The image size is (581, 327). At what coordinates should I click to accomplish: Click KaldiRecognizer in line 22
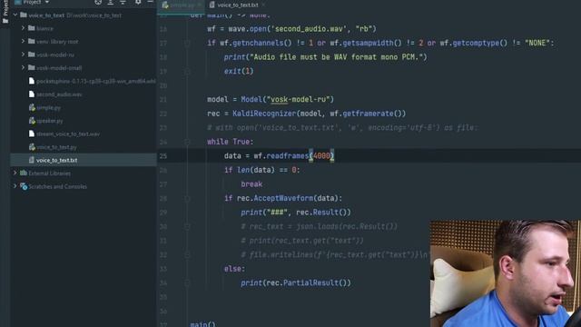tap(264, 114)
